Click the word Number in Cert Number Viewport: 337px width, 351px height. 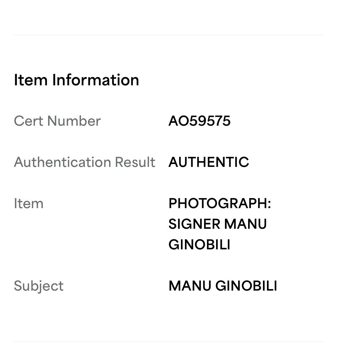click(x=74, y=121)
